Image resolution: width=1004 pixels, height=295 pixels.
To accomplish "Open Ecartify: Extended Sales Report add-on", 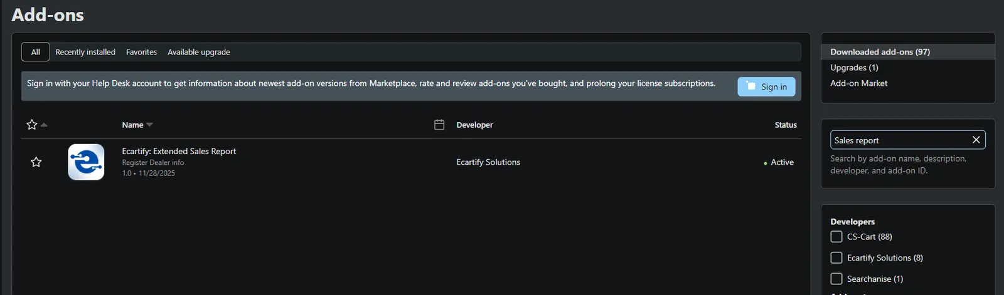I will [x=179, y=151].
